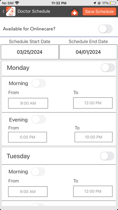This screenshot has height=210, width=118.
Task: Tap the OLC doctor app logo
Action: pyautogui.click(x=11, y=11)
